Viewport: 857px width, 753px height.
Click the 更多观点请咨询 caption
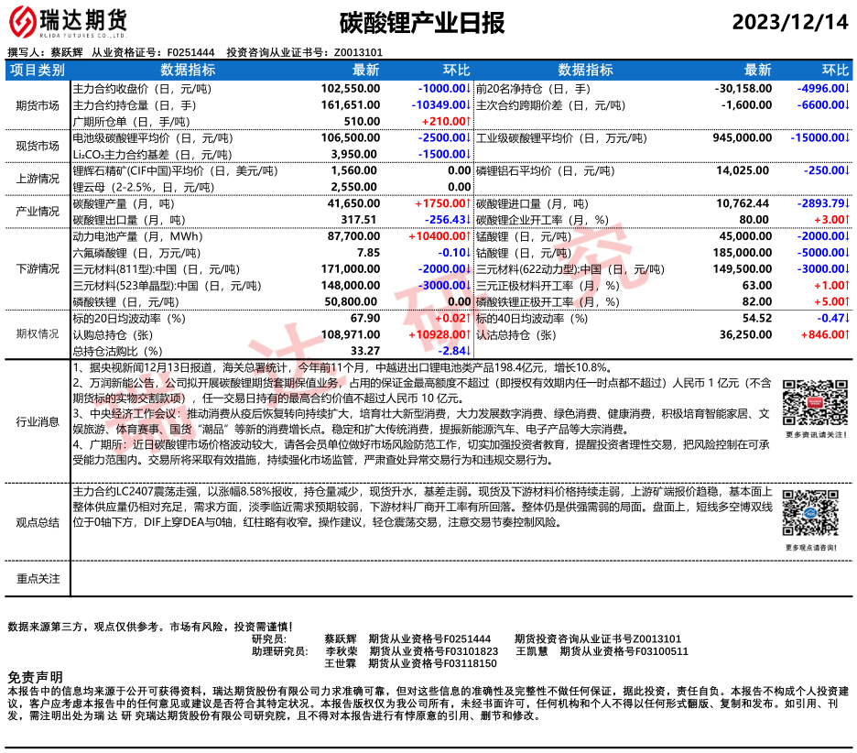pos(811,547)
